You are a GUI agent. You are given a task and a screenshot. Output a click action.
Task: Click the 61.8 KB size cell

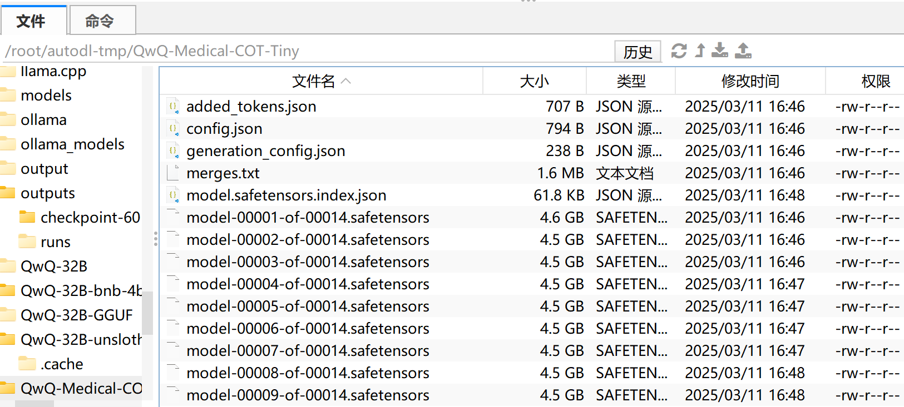click(x=559, y=195)
